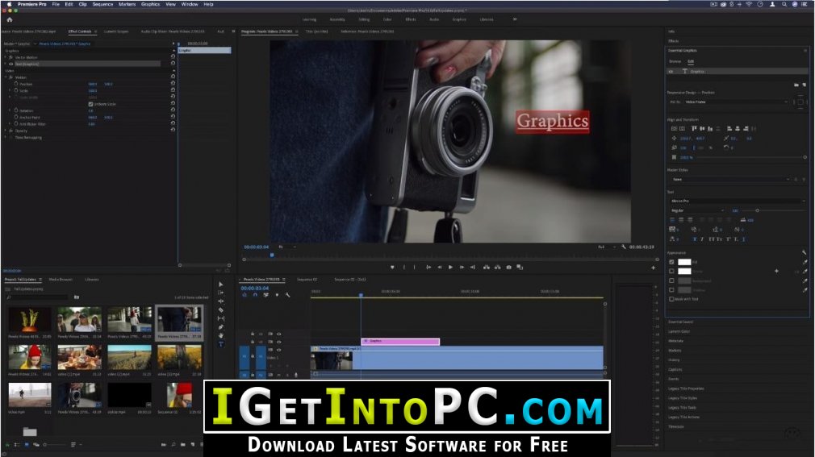Switch to the Lumetri Scopes tab

[x=116, y=31]
